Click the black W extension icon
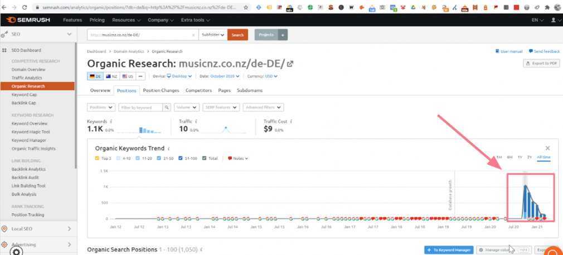Screen dimensions: 563x255 coord(352,7)
